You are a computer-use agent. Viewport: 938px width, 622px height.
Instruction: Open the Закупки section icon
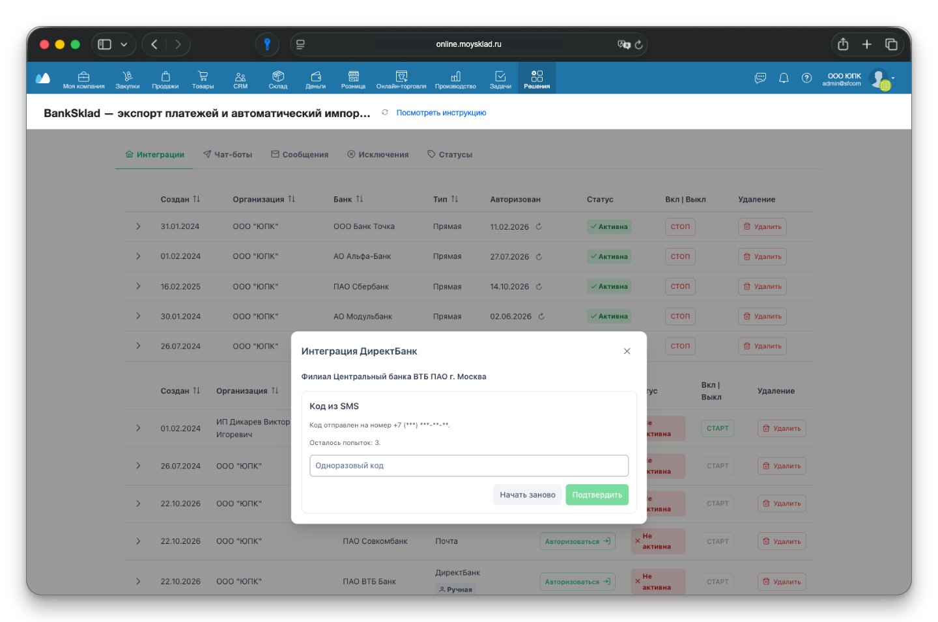point(128,76)
